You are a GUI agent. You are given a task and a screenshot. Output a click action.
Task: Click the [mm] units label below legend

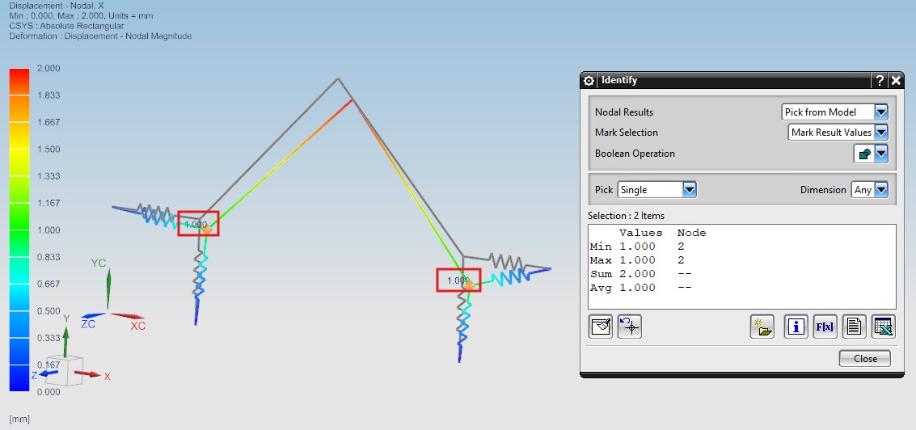[x=19, y=419]
